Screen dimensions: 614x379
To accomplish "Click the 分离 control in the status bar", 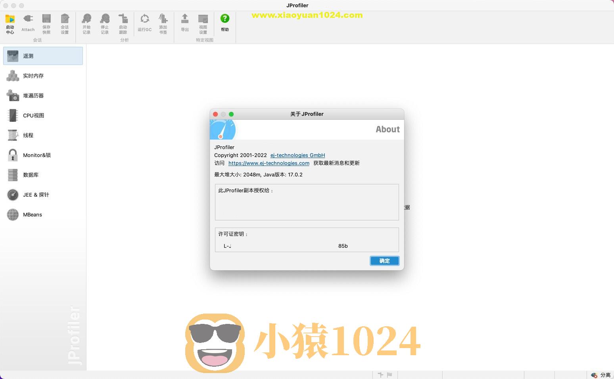I will 601,375.
